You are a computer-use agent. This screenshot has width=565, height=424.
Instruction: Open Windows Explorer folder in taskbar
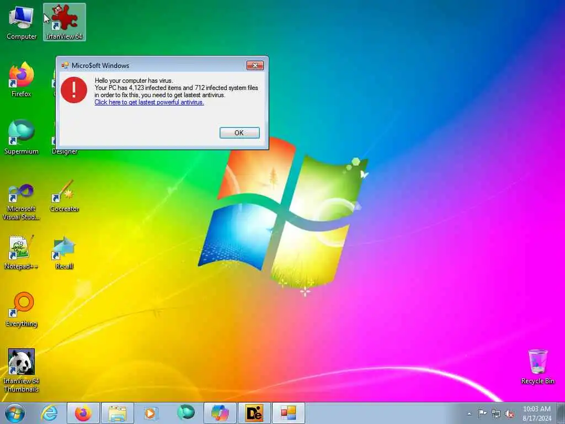(x=118, y=413)
